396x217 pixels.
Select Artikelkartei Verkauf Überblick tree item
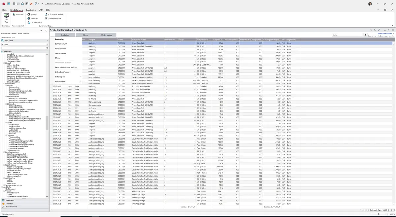pyautogui.click(x=18, y=196)
